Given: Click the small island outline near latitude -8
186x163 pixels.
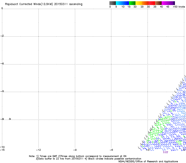Looking at the screenshot, I should pos(10,119).
